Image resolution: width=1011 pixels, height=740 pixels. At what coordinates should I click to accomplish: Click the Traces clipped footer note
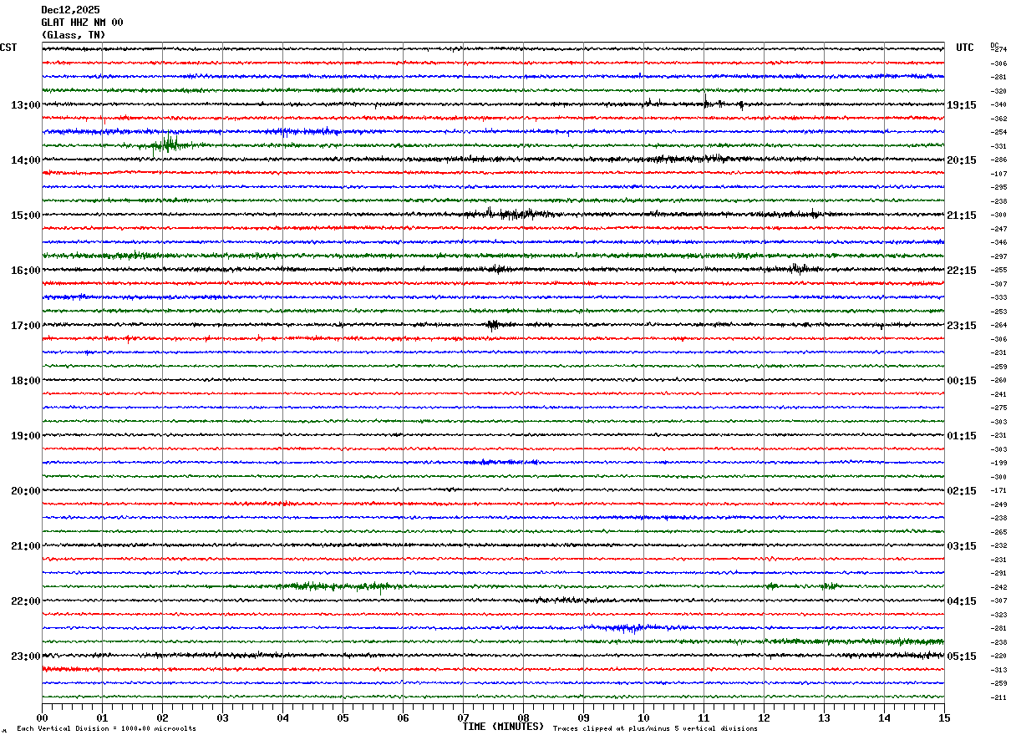tap(655, 729)
